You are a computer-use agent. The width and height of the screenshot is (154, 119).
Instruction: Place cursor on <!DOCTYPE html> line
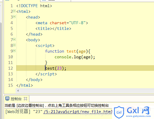click(34, 6)
